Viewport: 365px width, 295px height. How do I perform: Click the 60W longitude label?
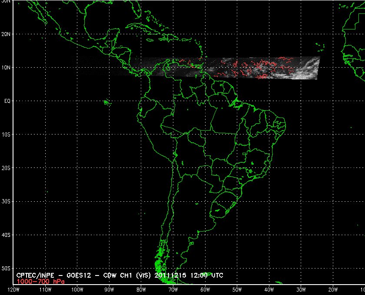205,290
